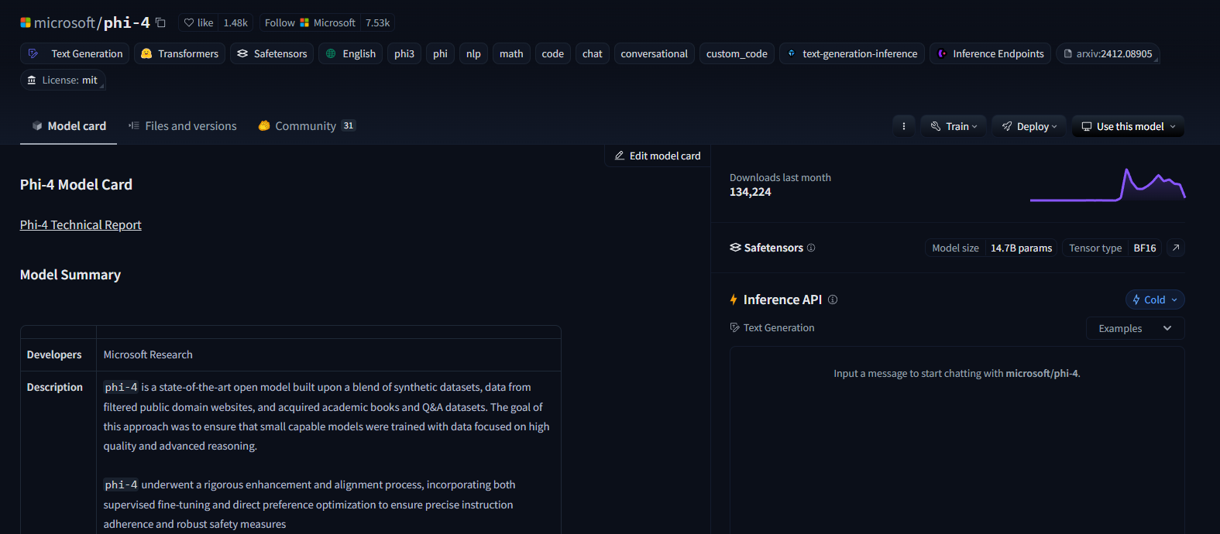Open the Phi-4 Technical Report link
The height and width of the screenshot is (534, 1220).
tap(81, 224)
